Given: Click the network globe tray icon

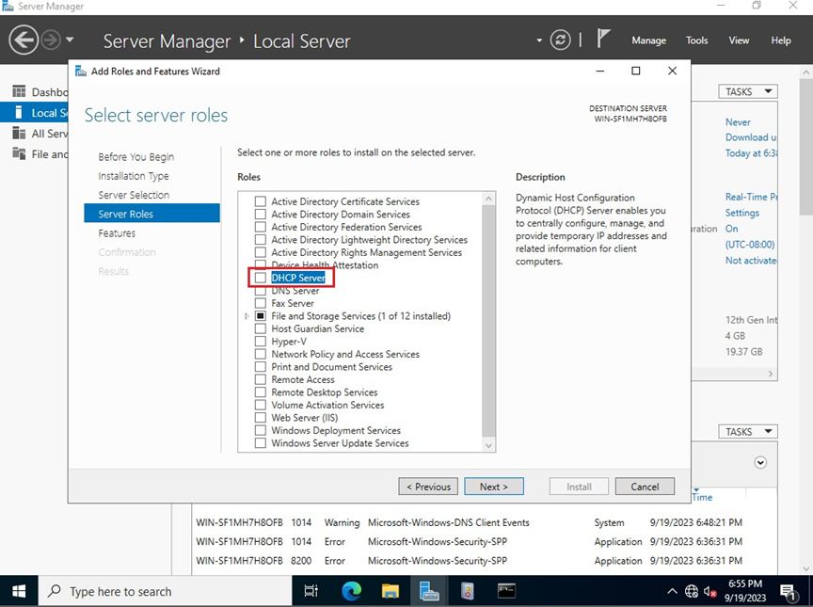Looking at the screenshot, I should click(x=692, y=591).
